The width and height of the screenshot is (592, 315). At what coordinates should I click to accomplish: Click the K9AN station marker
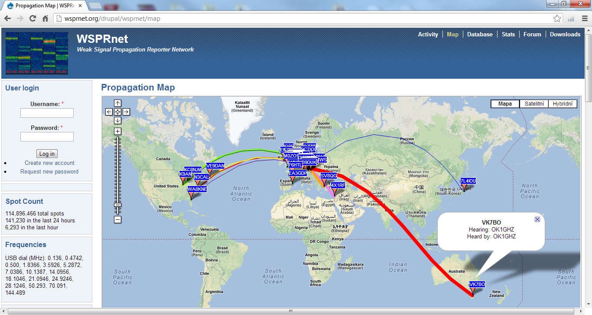(x=185, y=174)
